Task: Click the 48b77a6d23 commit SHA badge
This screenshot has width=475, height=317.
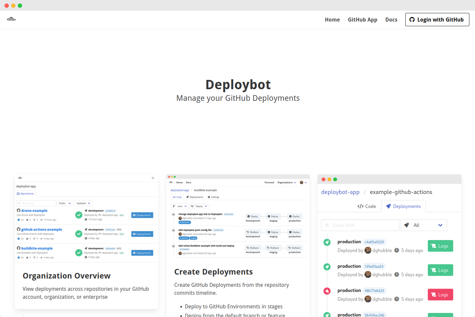Action: coord(374,291)
